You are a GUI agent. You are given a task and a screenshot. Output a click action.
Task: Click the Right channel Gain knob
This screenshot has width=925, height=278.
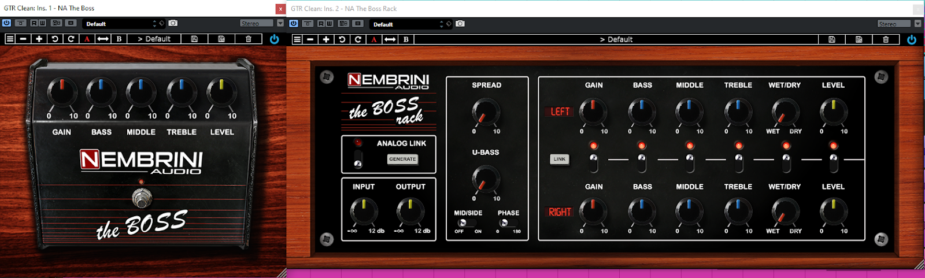(593, 212)
